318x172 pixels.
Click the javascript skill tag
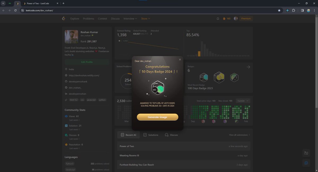[91, 100]
